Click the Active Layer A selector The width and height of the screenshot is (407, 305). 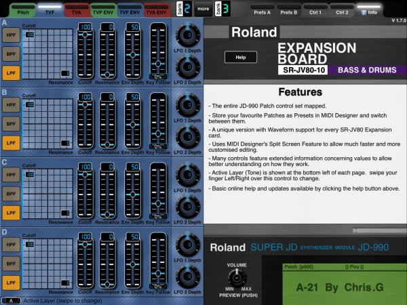11,300
